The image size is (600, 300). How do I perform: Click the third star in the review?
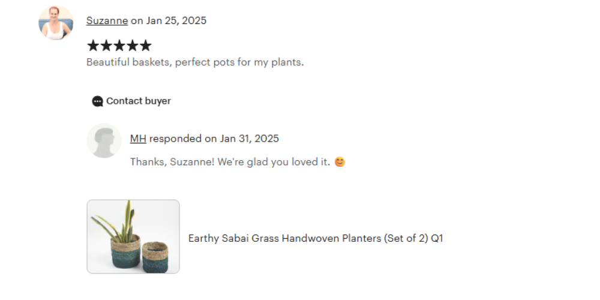(x=119, y=46)
